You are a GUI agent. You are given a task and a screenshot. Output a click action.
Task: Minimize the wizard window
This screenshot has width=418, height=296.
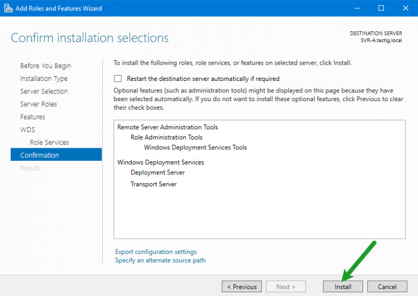357,8
